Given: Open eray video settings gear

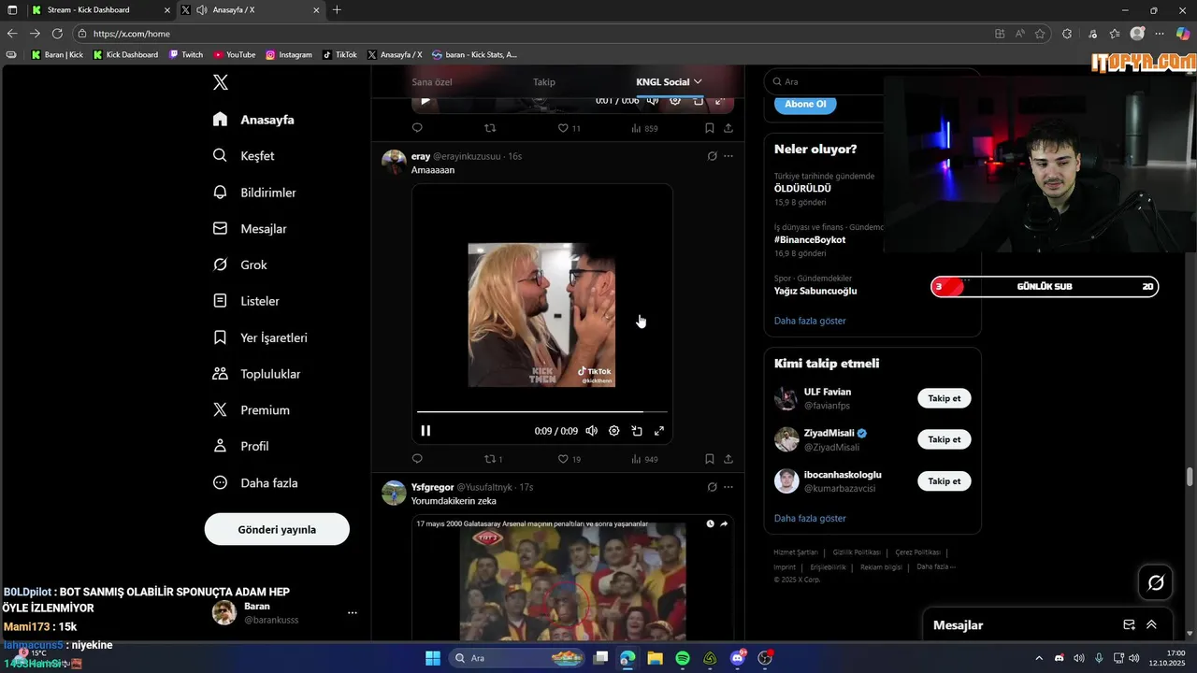Looking at the screenshot, I should pyautogui.click(x=614, y=431).
